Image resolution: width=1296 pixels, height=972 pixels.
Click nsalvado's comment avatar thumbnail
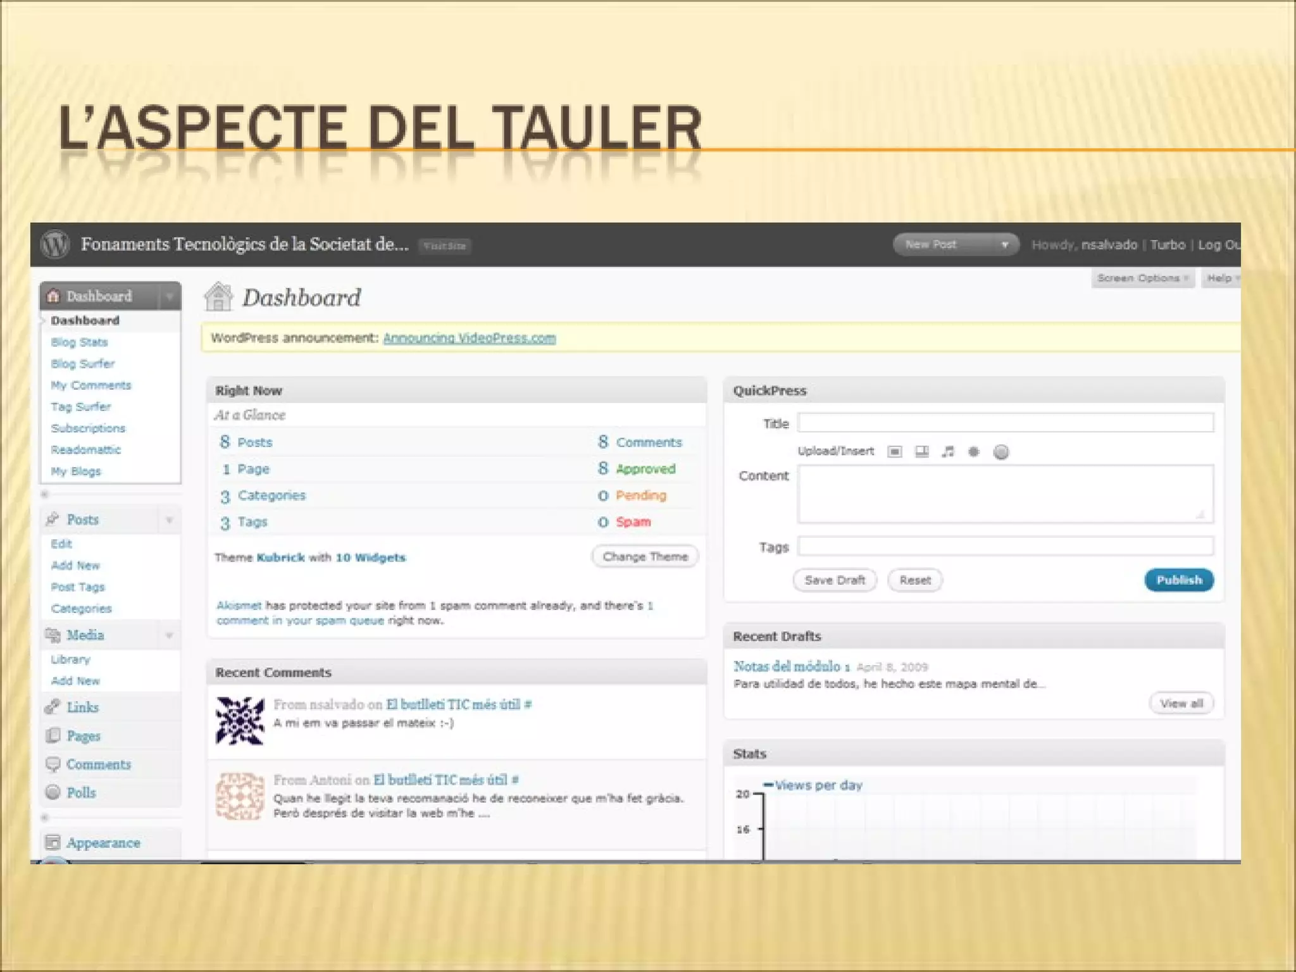pyautogui.click(x=240, y=720)
